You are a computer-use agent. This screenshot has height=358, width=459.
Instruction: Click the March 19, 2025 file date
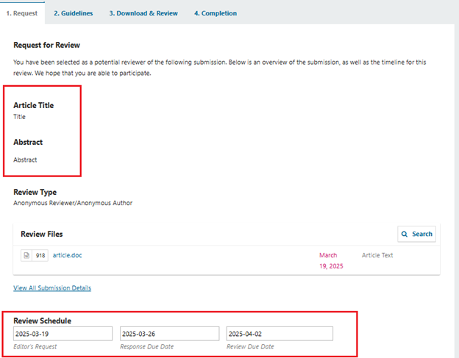331,261
